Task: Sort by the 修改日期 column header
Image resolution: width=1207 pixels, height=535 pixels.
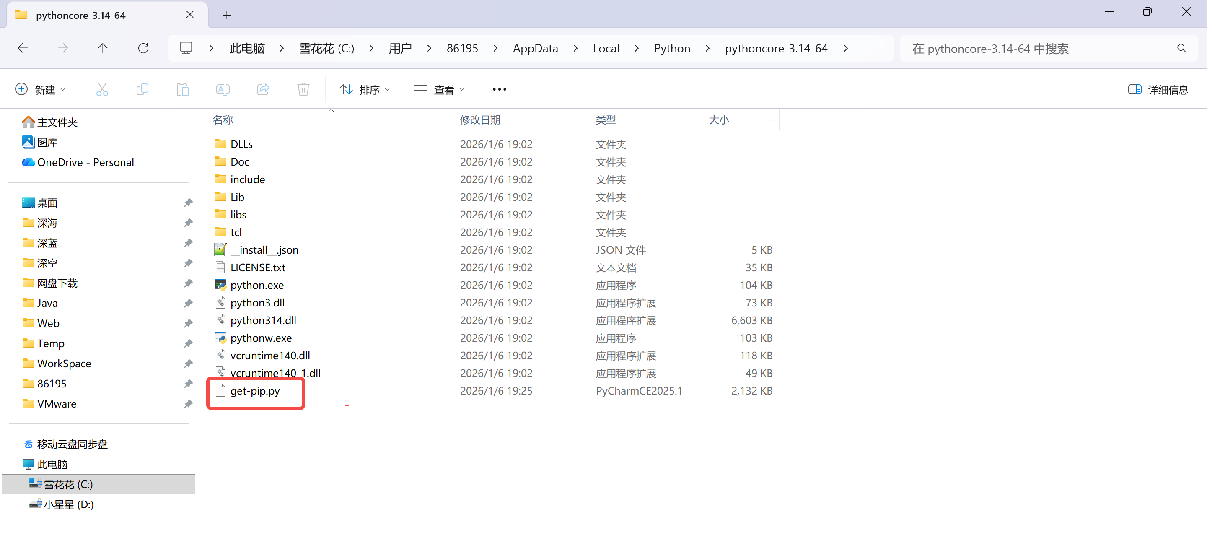Action: tap(480, 119)
